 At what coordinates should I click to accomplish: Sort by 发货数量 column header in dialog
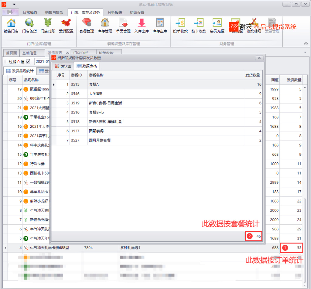(x=253, y=75)
